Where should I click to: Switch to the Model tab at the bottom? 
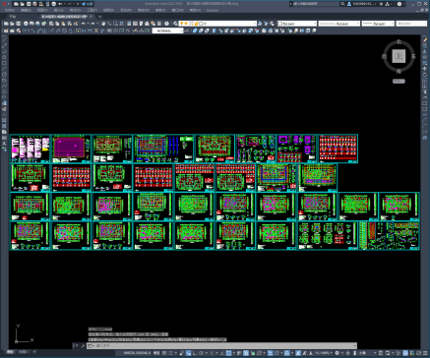coord(11,352)
